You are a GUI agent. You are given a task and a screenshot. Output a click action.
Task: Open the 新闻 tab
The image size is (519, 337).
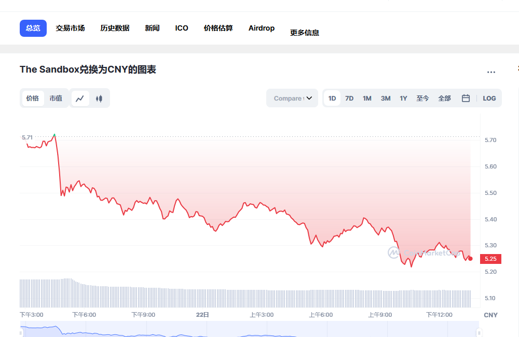click(x=152, y=28)
